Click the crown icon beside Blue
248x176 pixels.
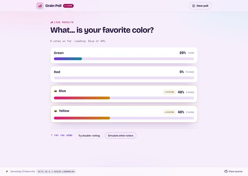pyautogui.click(x=55, y=91)
